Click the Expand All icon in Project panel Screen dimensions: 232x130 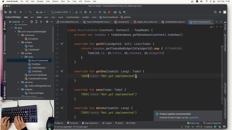tap(36, 22)
